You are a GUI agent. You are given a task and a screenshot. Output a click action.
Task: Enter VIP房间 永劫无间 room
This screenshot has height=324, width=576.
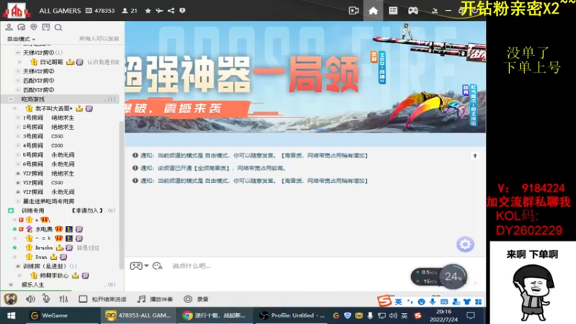coord(48,192)
